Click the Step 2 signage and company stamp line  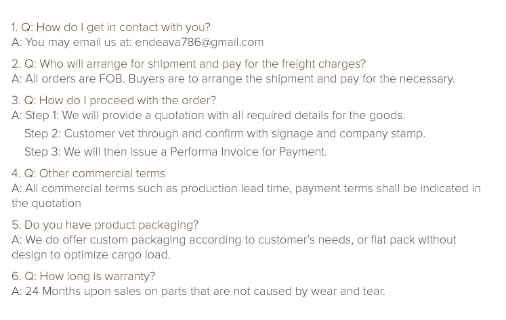(x=225, y=133)
